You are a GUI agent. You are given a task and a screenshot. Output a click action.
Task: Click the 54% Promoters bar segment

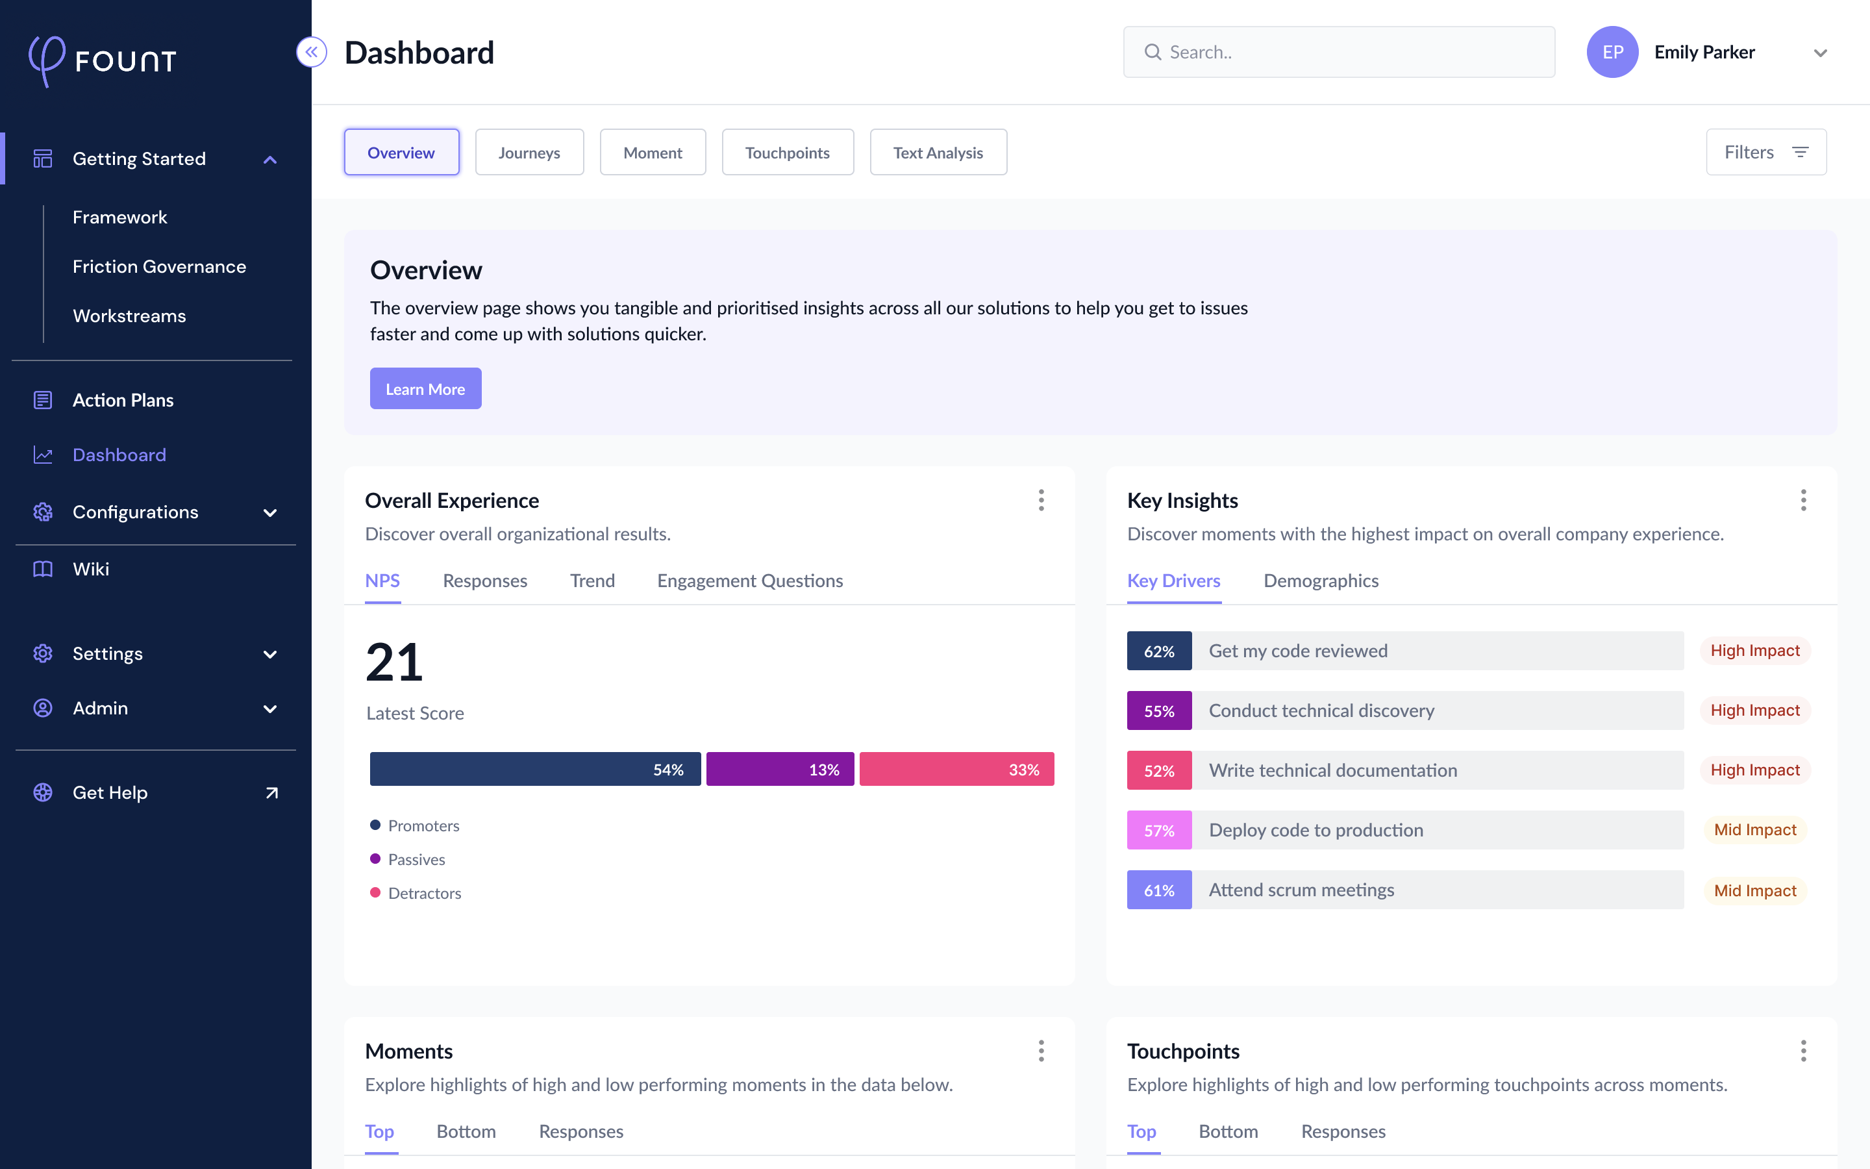[535, 770]
